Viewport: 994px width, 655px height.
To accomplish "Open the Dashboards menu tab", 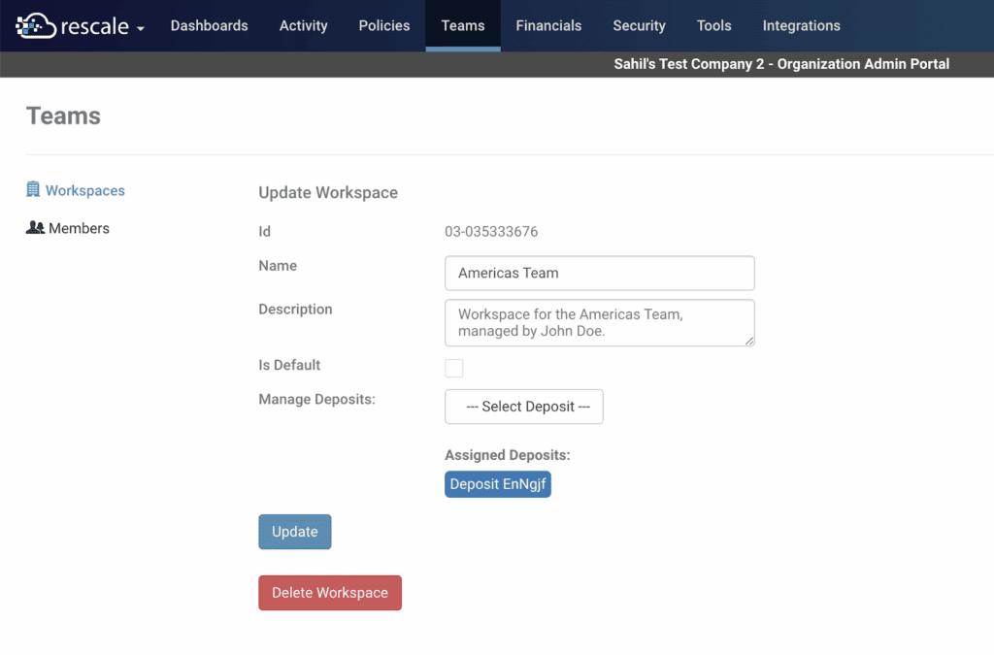I will (209, 26).
